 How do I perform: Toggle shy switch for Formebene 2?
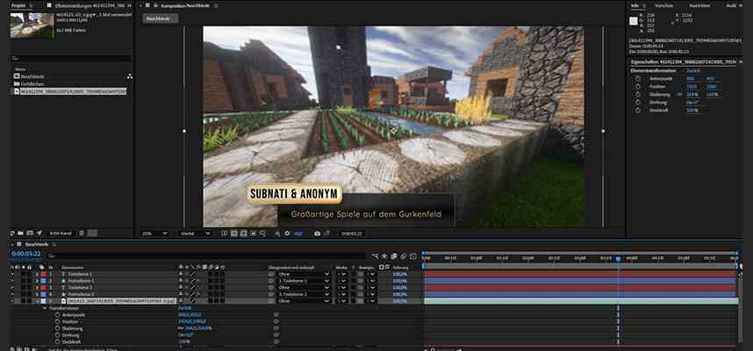pyautogui.click(x=181, y=294)
